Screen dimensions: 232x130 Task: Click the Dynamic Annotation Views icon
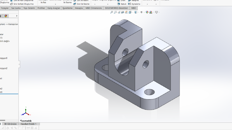(126, 12)
